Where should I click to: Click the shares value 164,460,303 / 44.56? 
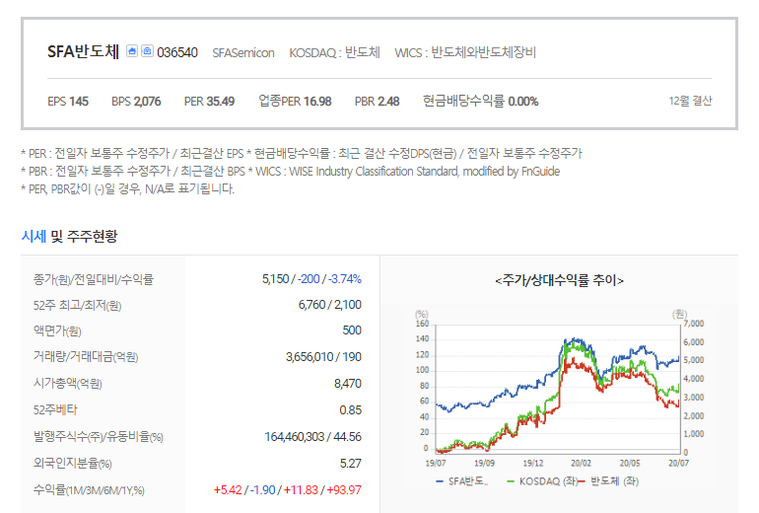tap(312, 437)
